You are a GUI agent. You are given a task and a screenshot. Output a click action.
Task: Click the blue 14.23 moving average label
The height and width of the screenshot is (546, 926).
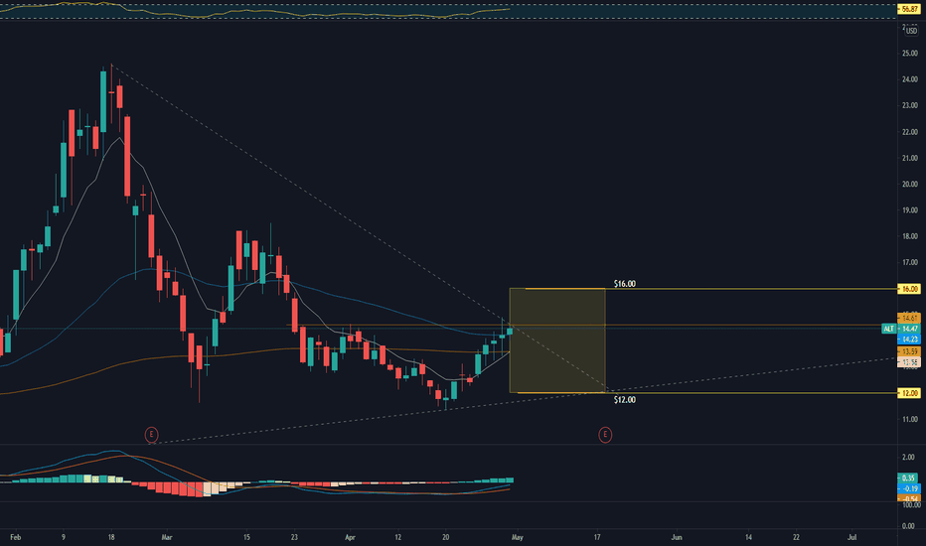pyautogui.click(x=909, y=339)
